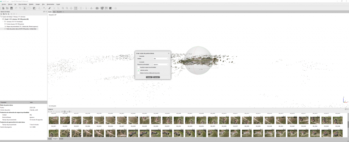The height and width of the screenshot is (142, 349).
Task: Click the delete selection X icon
Action: 54,8
